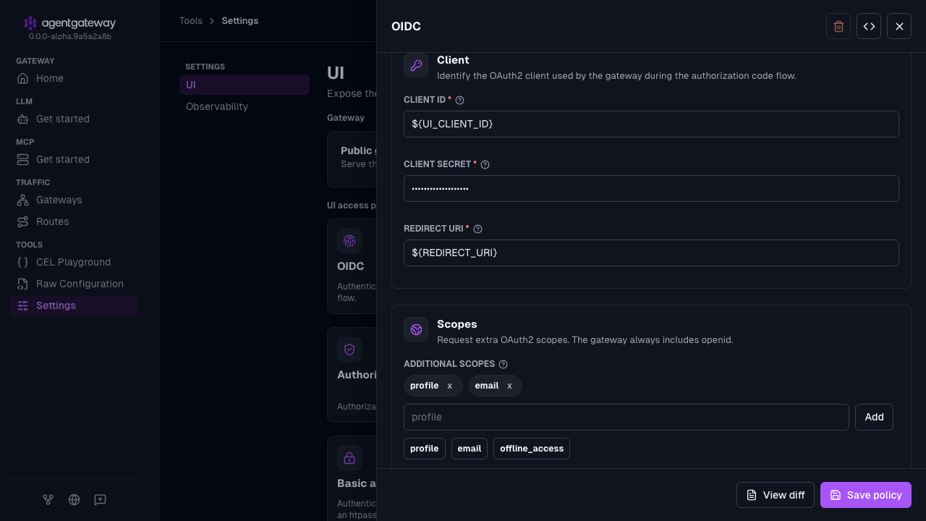Image resolution: width=926 pixels, height=521 pixels.
Task: Click the feedback message icon in footer
Action: 101,499
